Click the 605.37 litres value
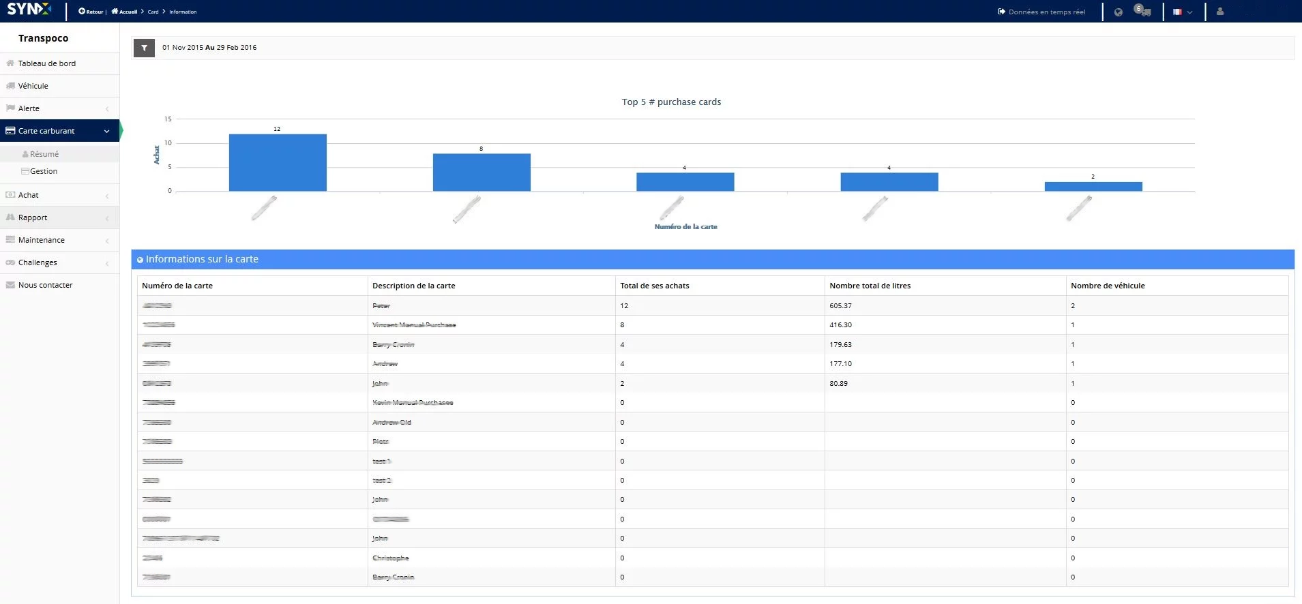1302x604 pixels. pyautogui.click(x=840, y=305)
